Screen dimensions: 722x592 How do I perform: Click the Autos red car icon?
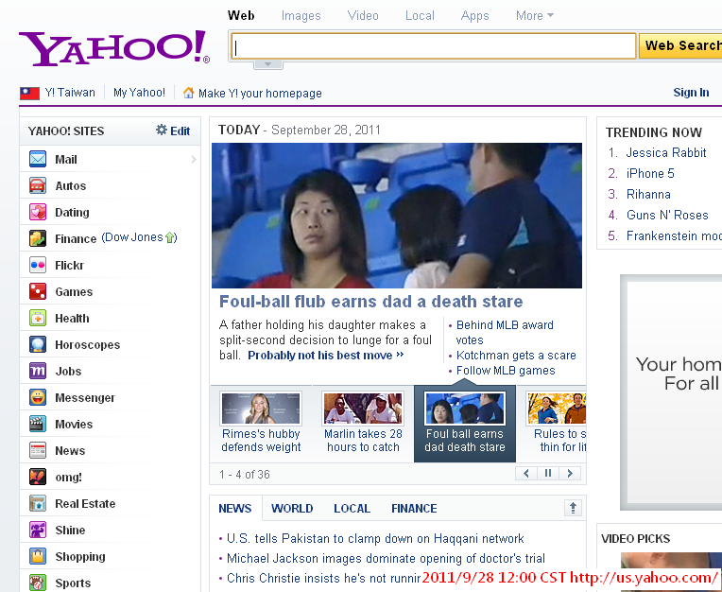tap(38, 185)
